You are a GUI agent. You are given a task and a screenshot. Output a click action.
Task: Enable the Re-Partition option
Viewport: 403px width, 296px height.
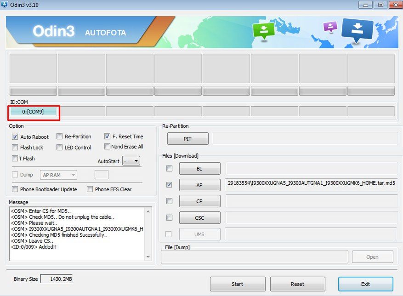(59, 137)
